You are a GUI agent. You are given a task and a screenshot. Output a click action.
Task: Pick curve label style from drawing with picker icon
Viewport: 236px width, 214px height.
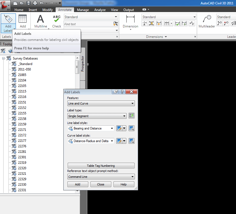(131, 141)
